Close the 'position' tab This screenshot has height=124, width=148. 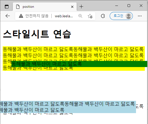click(72, 7)
